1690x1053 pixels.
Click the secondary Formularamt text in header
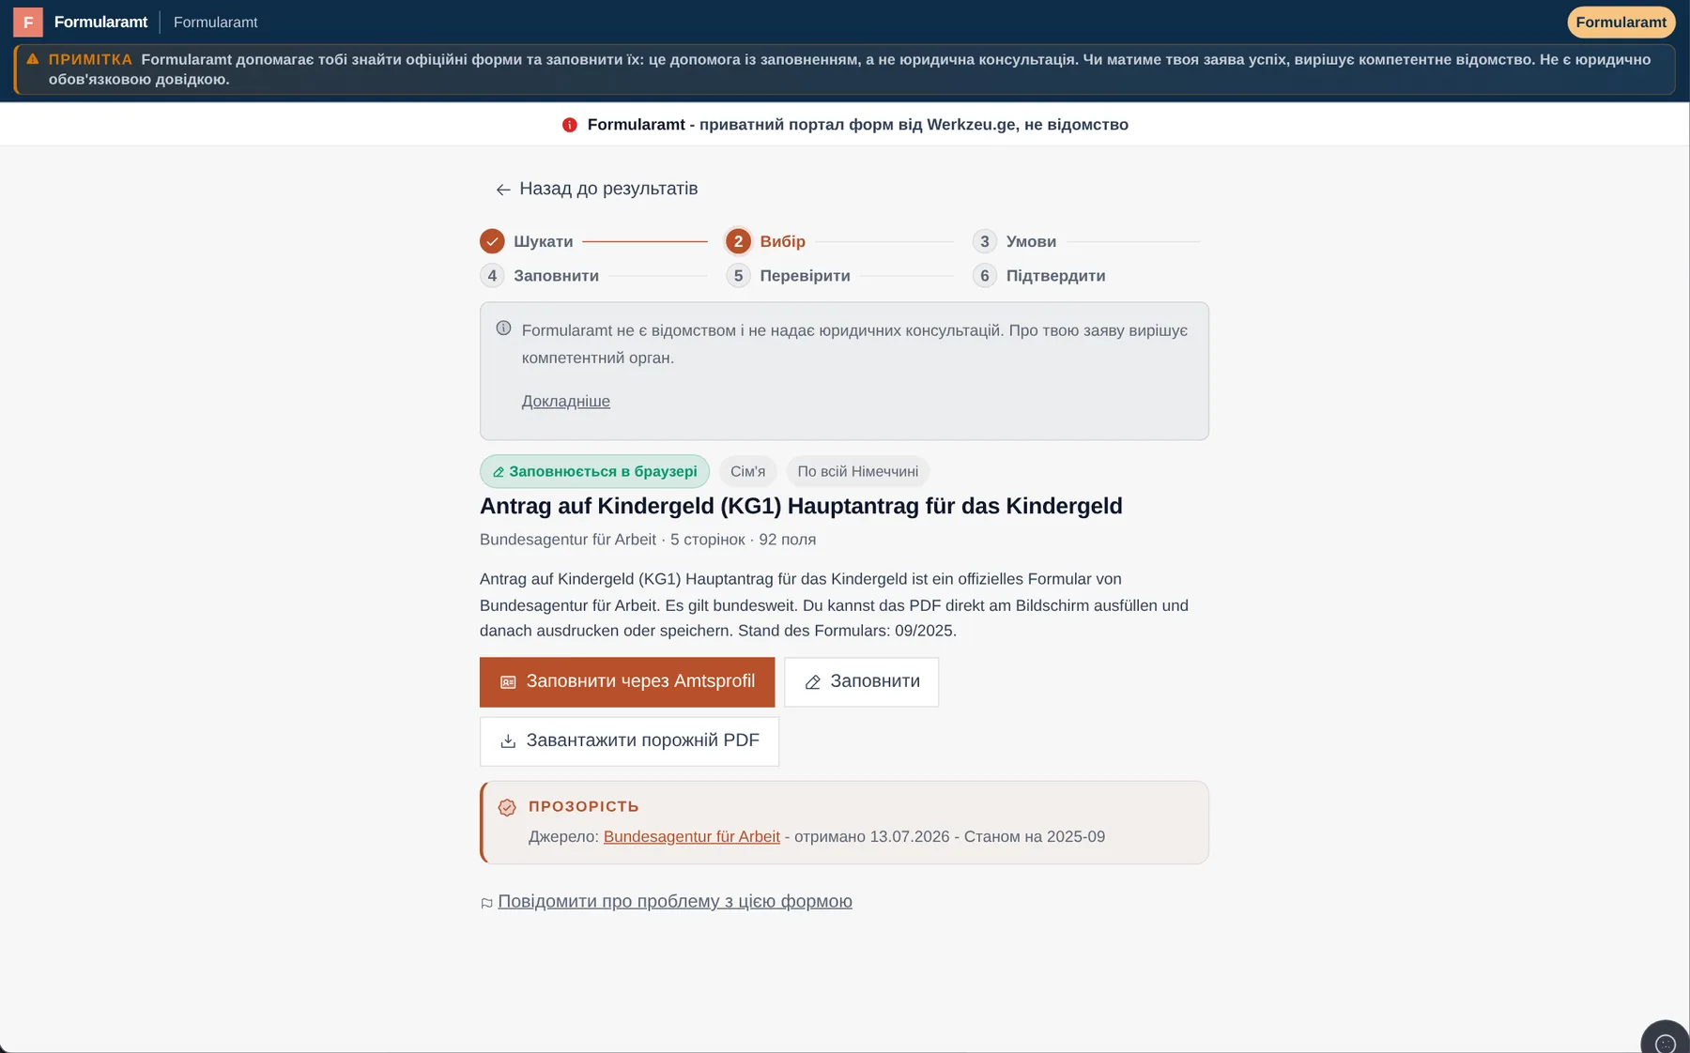tap(215, 22)
